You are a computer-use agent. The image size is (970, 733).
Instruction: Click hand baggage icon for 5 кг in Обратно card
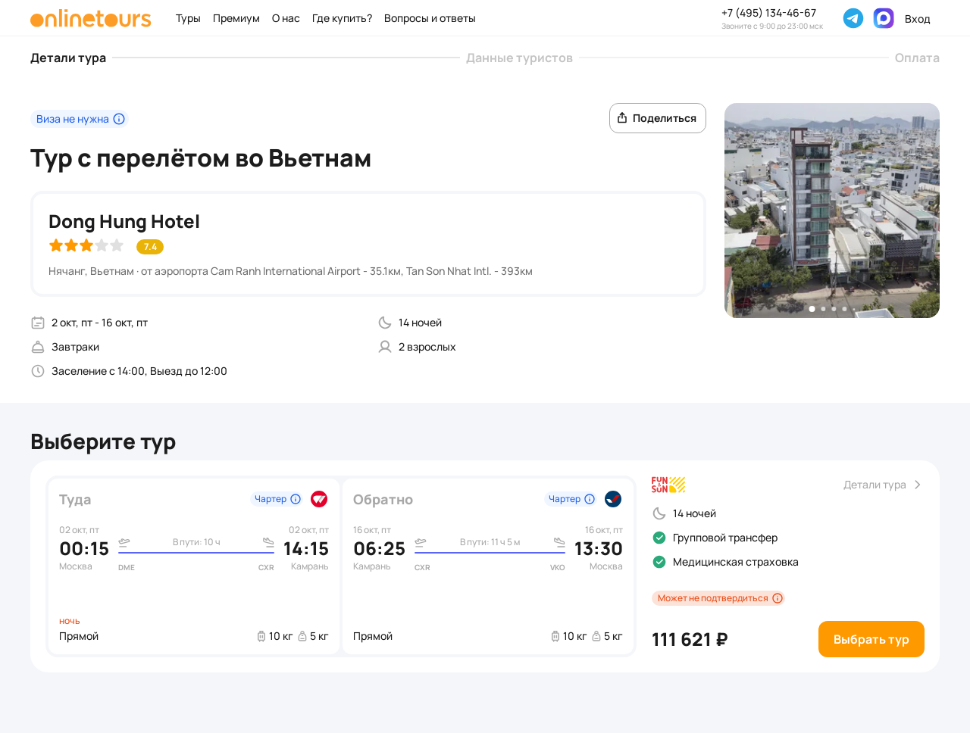pos(596,636)
